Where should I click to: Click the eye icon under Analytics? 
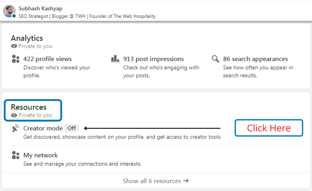pos(13,46)
